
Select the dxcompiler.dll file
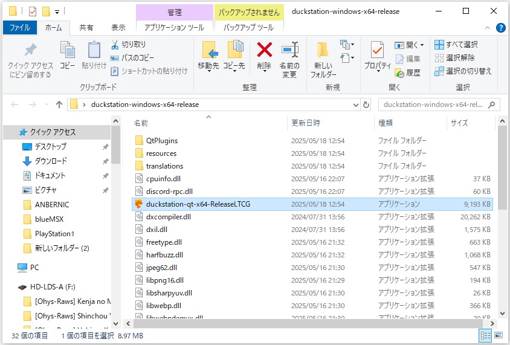pyautogui.click(x=169, y=217)
